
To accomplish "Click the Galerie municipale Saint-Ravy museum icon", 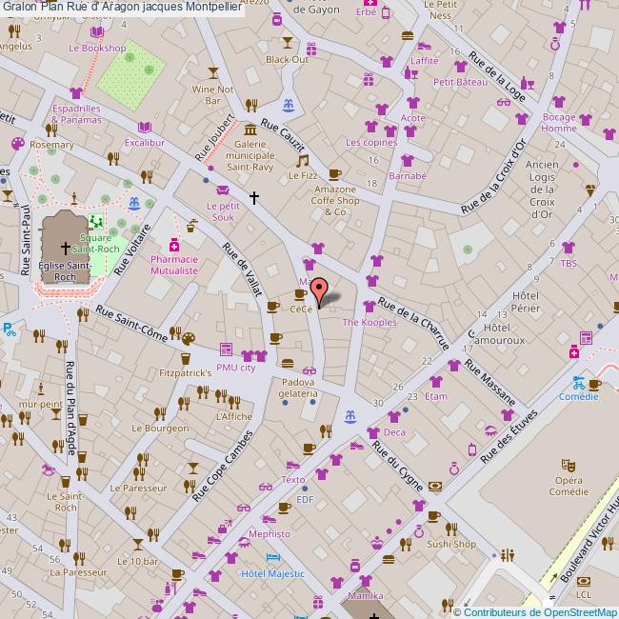I will click(250, 129).
